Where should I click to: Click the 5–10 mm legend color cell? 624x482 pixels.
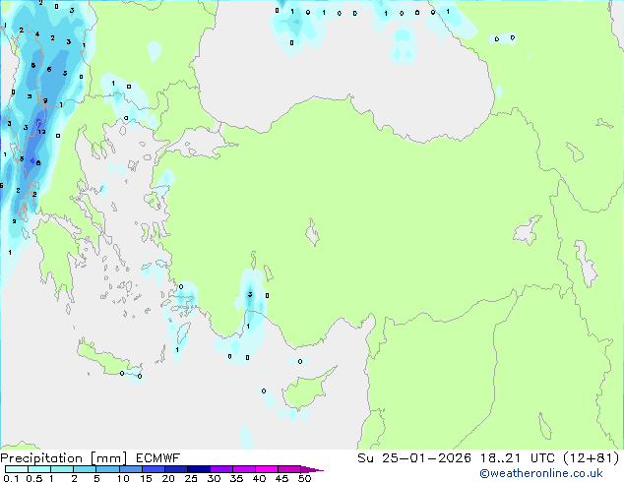[x=107, y=469]
